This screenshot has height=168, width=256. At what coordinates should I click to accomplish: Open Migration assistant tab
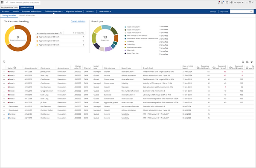click(74, 12)
